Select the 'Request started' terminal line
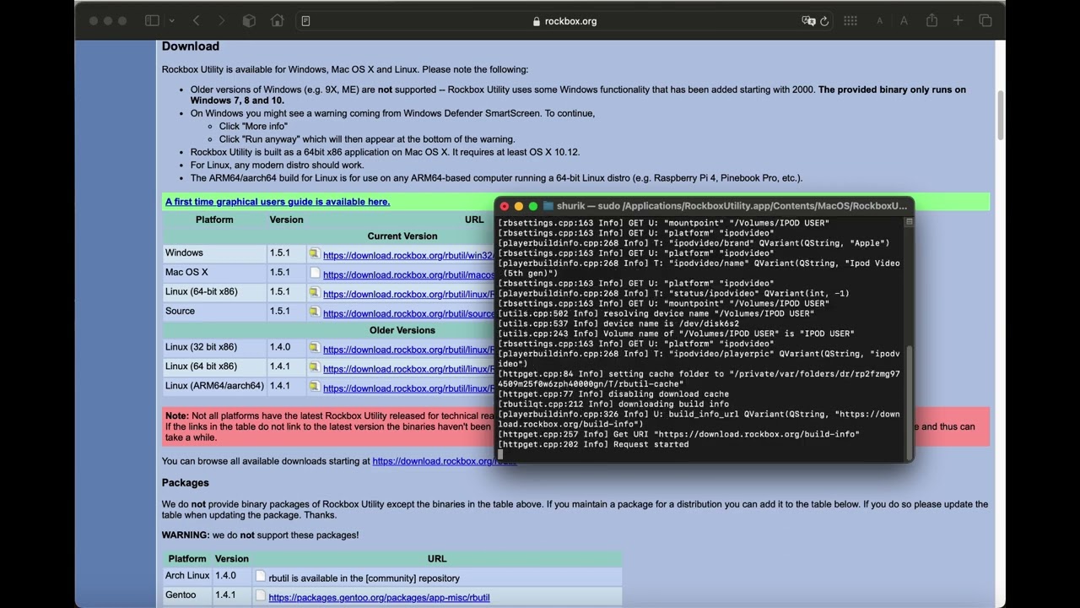This screenshot has height=608, width=1080. [593, 444]
